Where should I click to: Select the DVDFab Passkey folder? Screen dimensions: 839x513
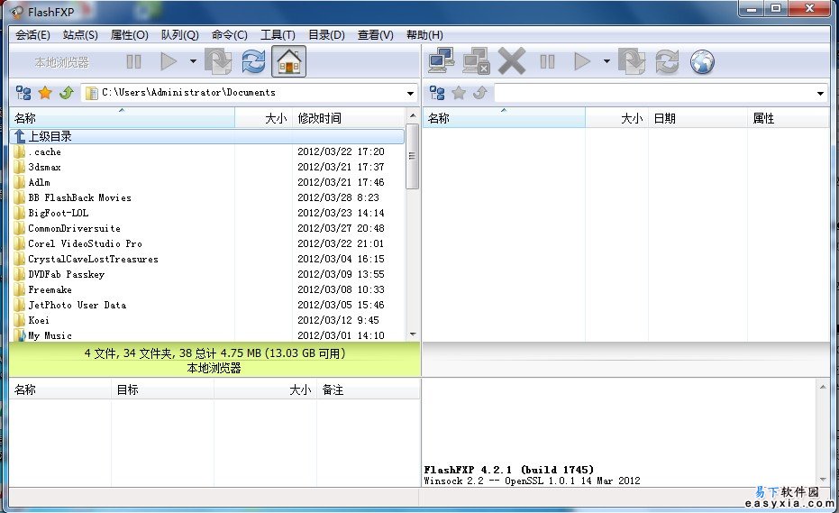click(207, 274)
